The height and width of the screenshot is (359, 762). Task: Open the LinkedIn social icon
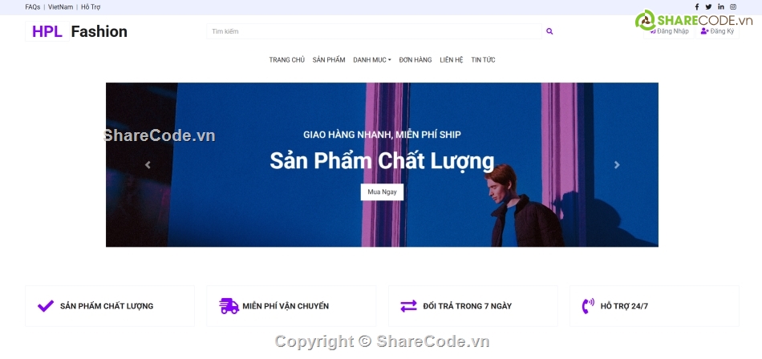pos(721,6)
